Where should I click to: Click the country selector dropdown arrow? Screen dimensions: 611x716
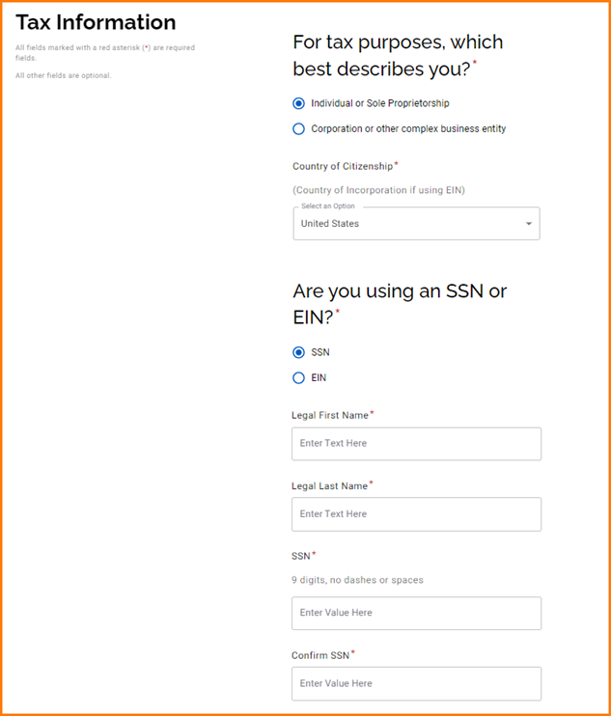point(528,224)
